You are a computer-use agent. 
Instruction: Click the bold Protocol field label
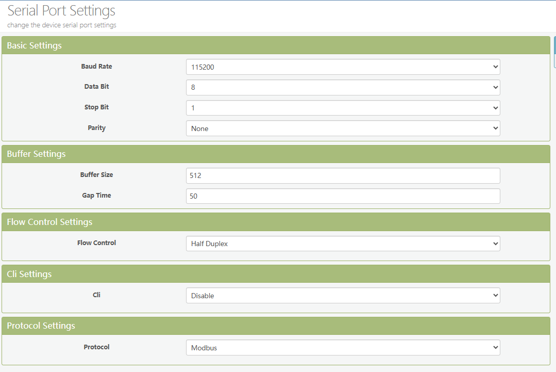coord(96,347)
